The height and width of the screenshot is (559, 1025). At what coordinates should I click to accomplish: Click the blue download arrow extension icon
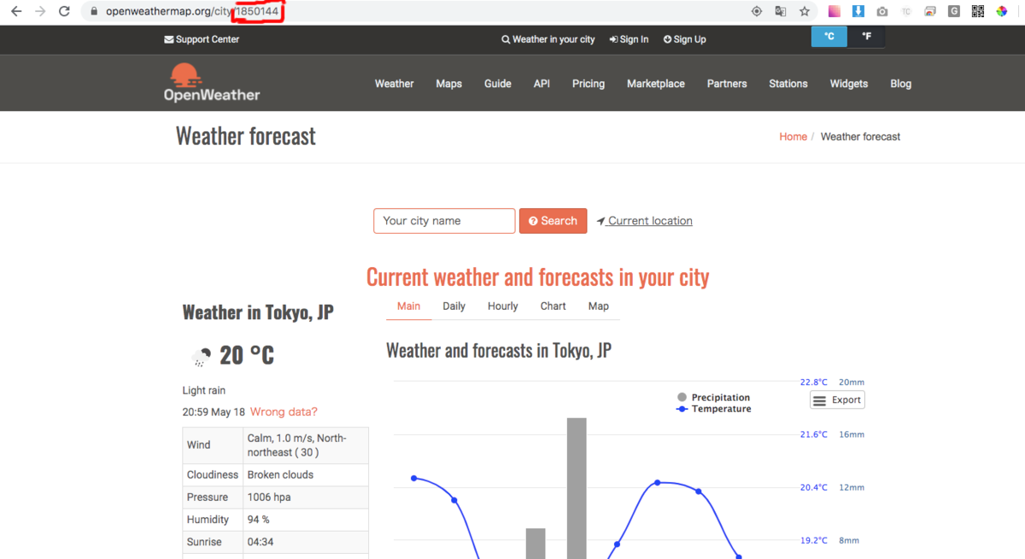point(858,12)
